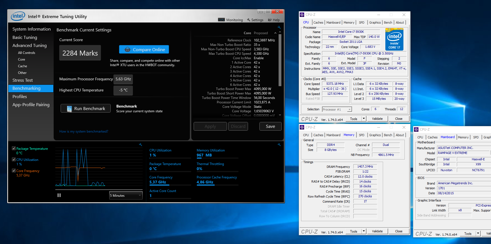The height and width of the screenshot is (244, 491).
Task: Open About tab in CPU-Z Memory window
Action: point(400,135)
